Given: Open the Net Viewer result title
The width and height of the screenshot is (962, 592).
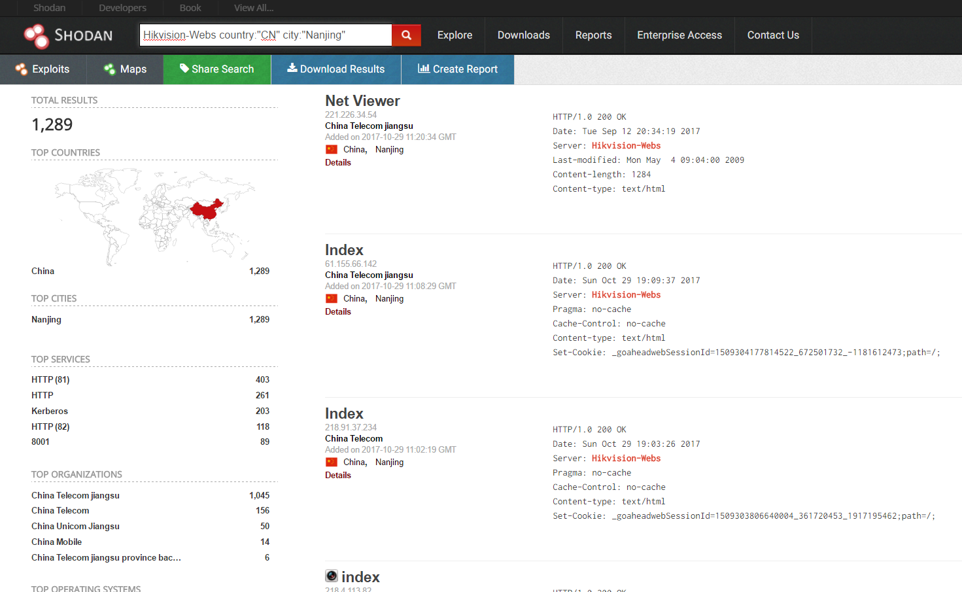Looking at the screenshot, I should (362, 101).
